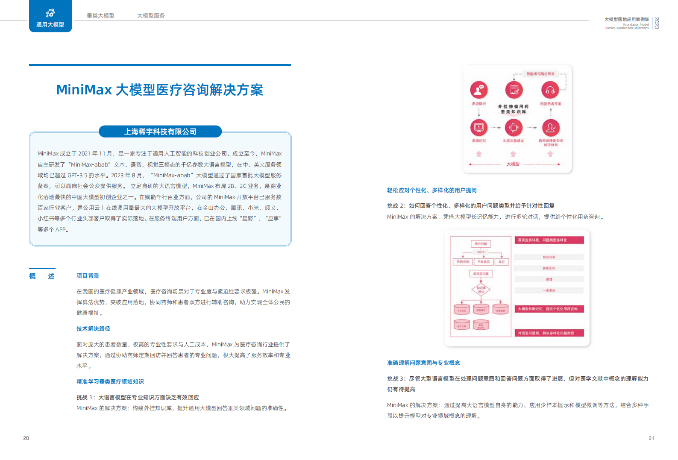The width and height of the screenshot is (678, 460).
Task: Click the patient consultation flow diagram image
Action: tap(517, 119)
